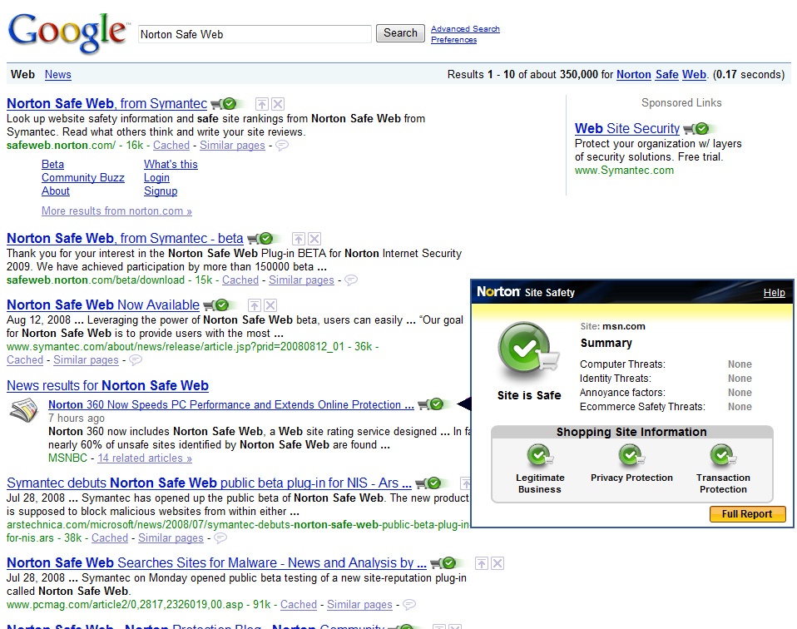Click Norton safe icon beside Now Available result
797x629 pixels.
click(x=216, y=305)
